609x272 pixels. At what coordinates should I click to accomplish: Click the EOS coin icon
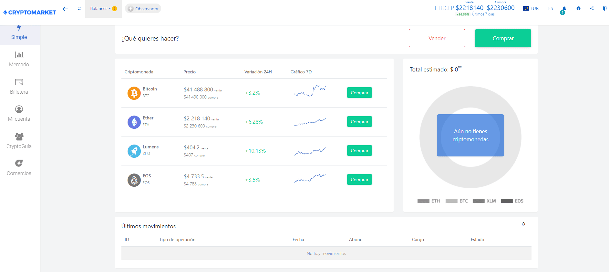tap(134, 180)
